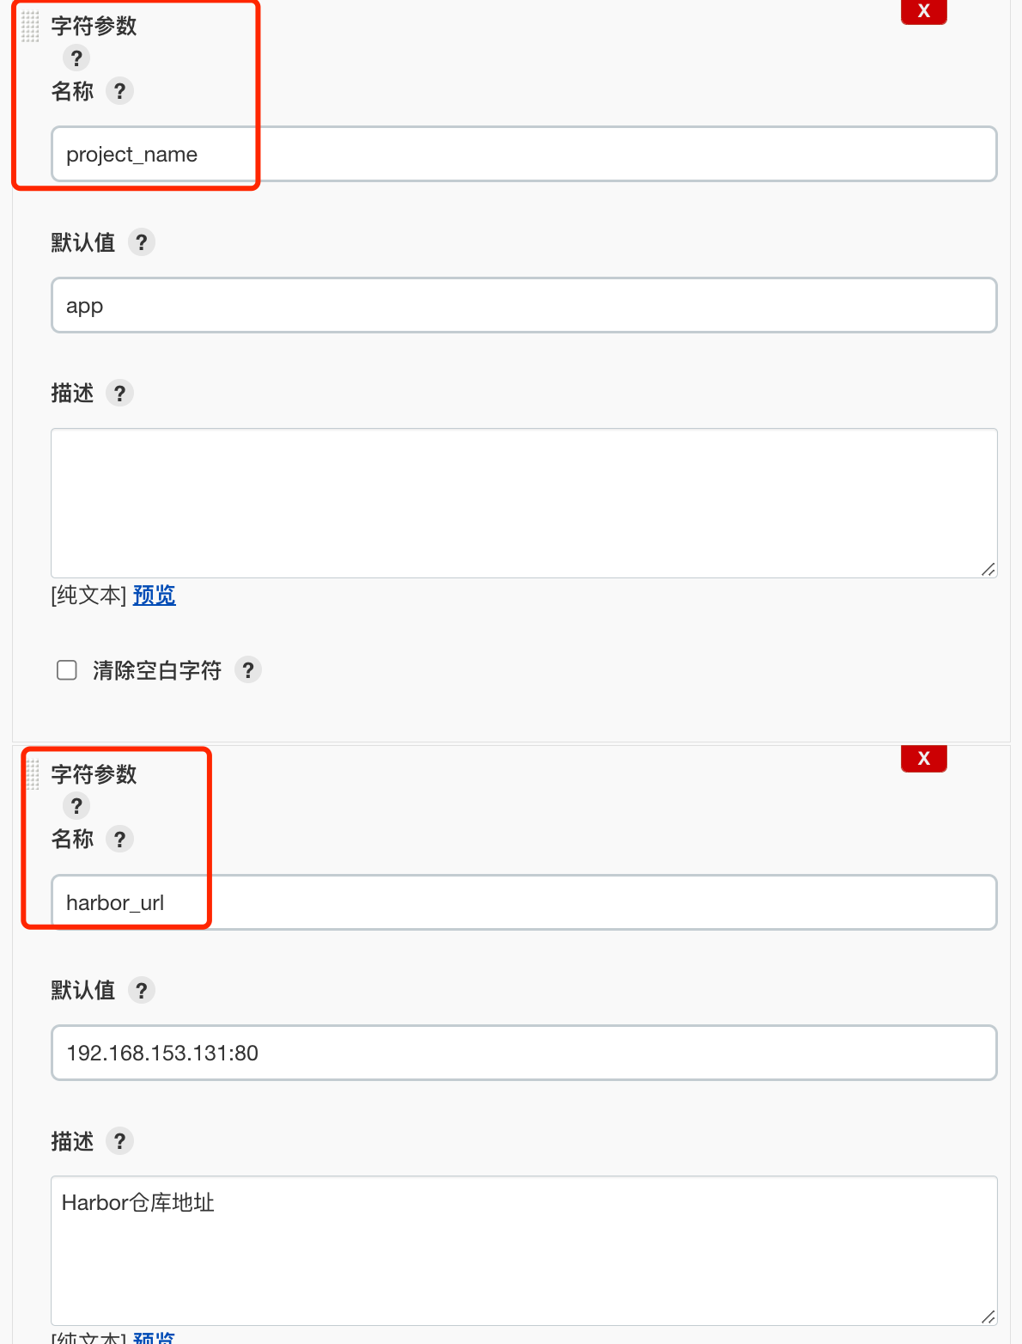Remove the harbor_url parameter using its X button
Screen dimensions: 1022x1344
(x=923, y=758)
